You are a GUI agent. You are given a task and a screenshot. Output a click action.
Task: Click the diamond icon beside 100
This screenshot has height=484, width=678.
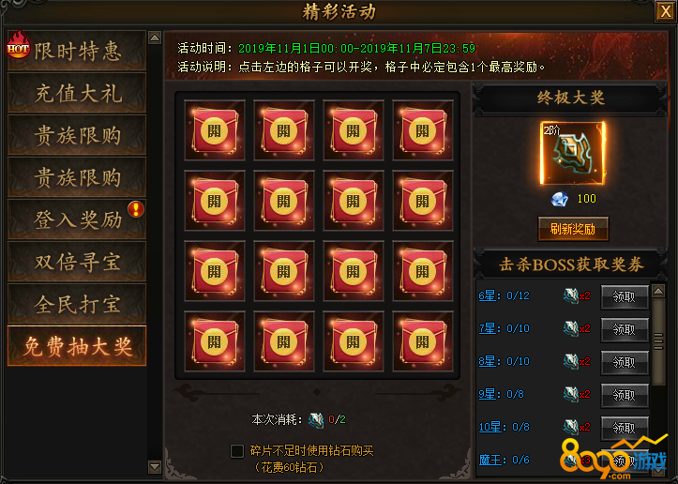click(560, 199)
